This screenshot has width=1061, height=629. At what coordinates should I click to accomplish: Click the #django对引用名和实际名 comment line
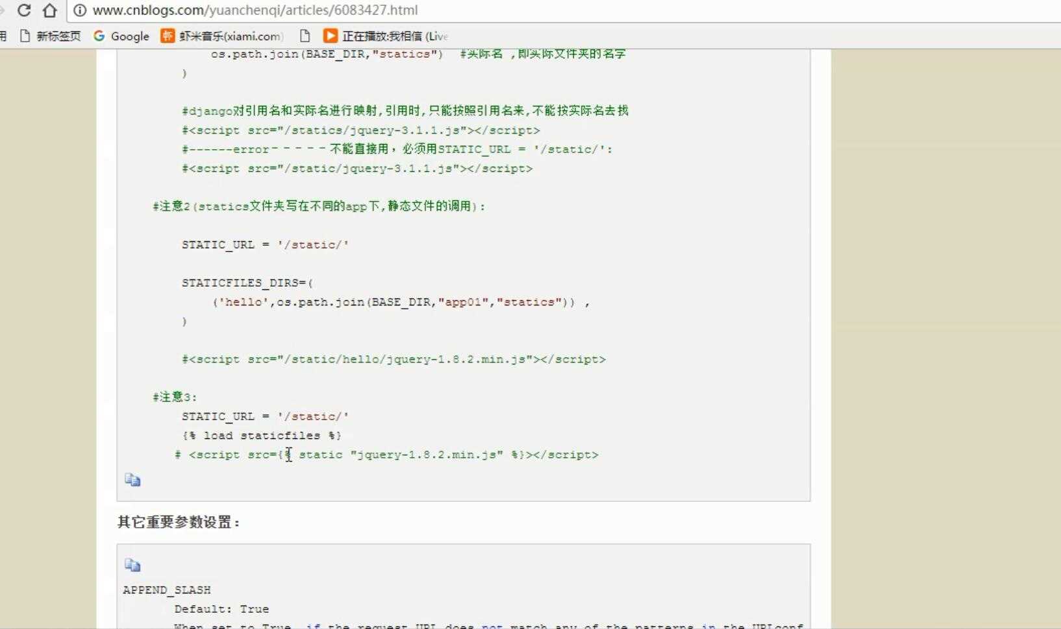point(405,111)
